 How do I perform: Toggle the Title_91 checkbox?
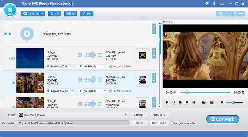[13, 83]
